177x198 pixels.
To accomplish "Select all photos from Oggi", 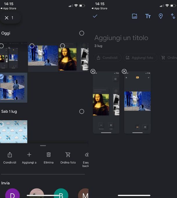I will [82, 33].
